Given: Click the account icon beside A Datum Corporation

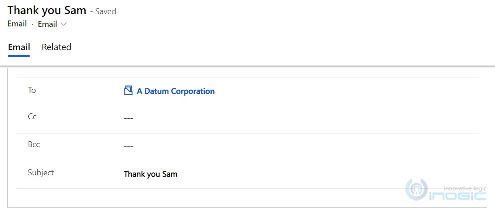Looking at the screenshot, I should pyautogui.click(x=128, y=91).
